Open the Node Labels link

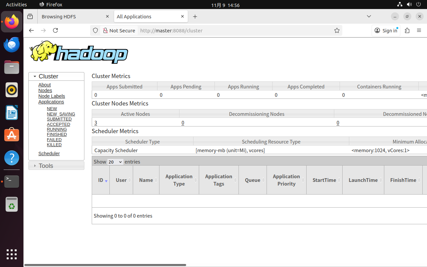(52, 96)
